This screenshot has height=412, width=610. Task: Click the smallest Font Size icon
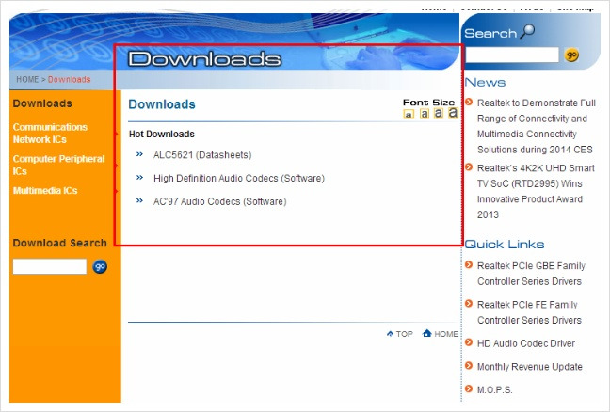409,114
